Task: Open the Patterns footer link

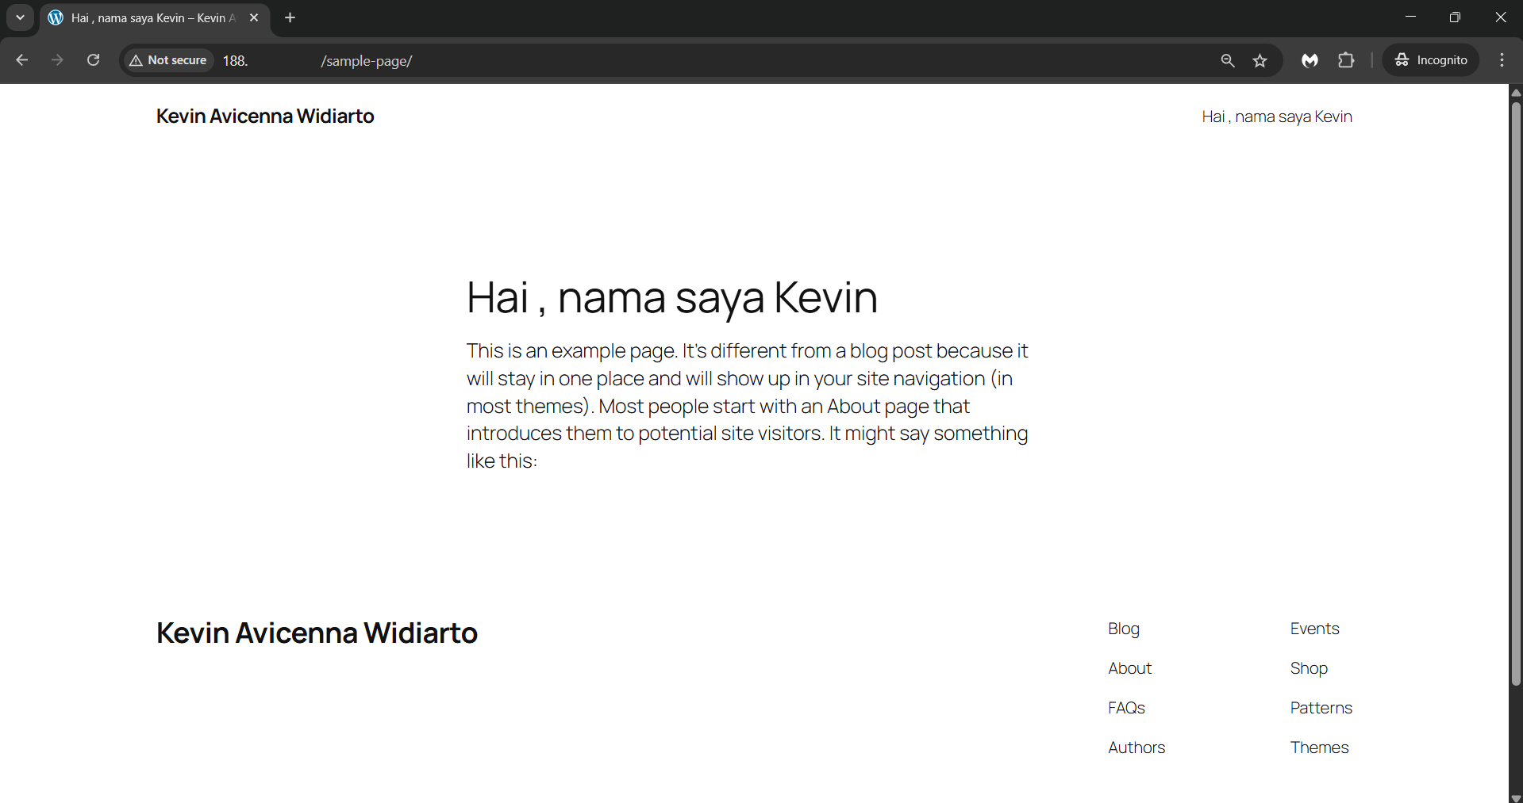Action: pyautogui.click(x=1321, y=708)
